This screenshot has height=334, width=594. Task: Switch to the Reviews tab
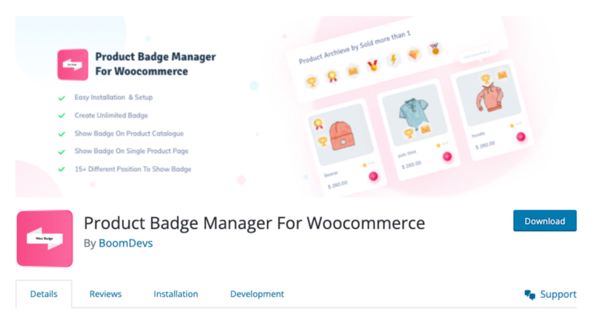(105, 295)
